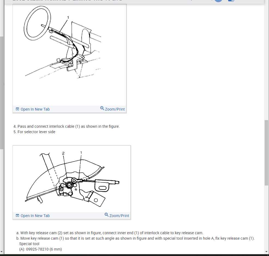This screenshot has height=256, width=269.
Task: Zoom/Print the key release cam figure
Action: (117, 215)
